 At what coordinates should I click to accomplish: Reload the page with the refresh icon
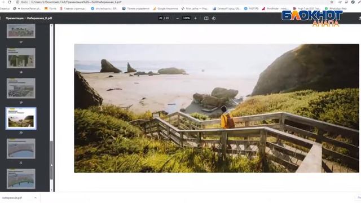click(x=10, y=2)
